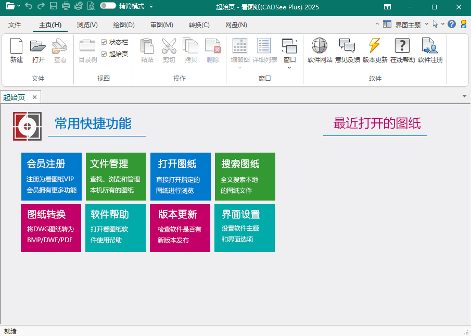
Task: Click the 搜索图纸 green tile
Action: (x=245, y=177)
